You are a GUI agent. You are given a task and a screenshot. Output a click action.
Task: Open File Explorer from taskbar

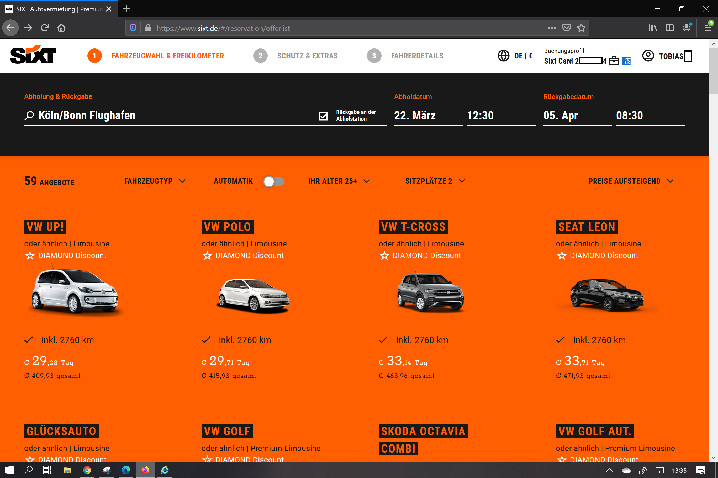coord(67,470)
